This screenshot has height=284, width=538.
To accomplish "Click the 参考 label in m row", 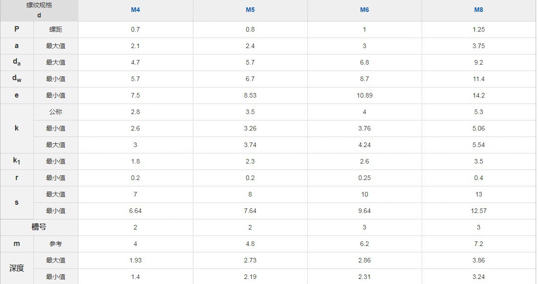I will coord(55,244).
